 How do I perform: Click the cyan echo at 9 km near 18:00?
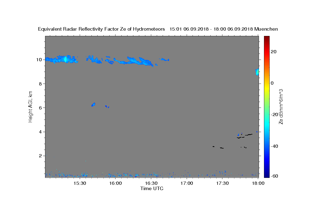click(257, 72)
